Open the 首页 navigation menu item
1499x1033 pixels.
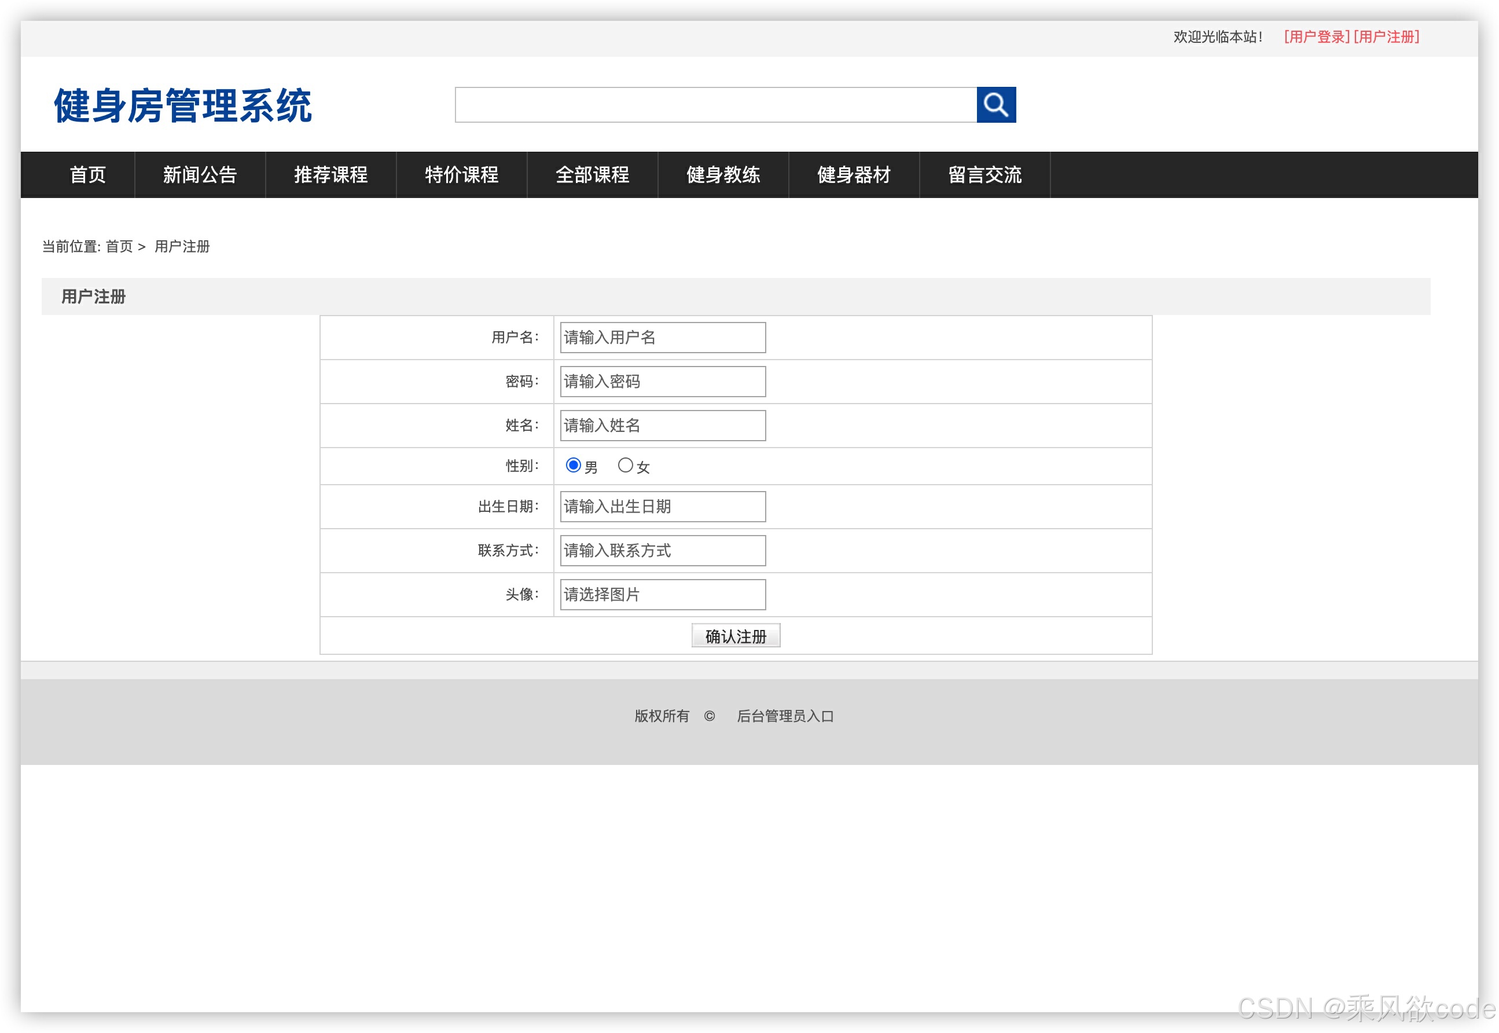[x=87, y=175]
